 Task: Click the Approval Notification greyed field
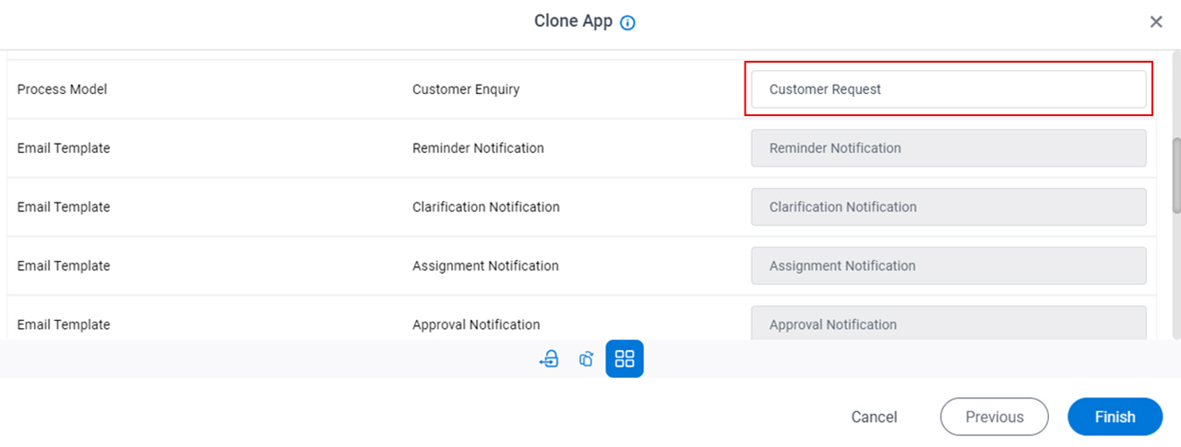[948, 323]
